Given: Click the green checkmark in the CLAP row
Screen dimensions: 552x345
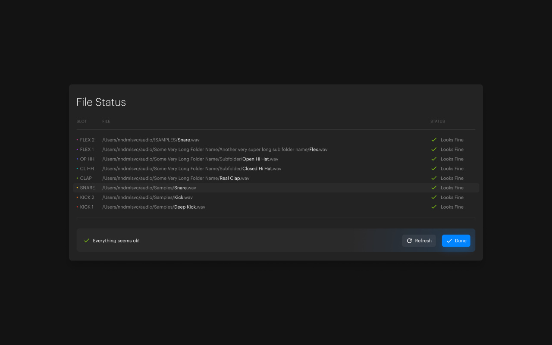Looking at the screenshot, I should 434,178.
